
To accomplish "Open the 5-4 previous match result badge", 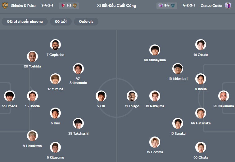I will tap(167, 6).
